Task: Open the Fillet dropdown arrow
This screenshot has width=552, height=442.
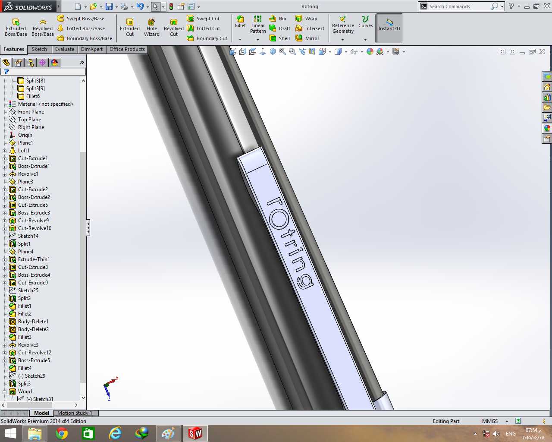Action: (x=240, y=40)
